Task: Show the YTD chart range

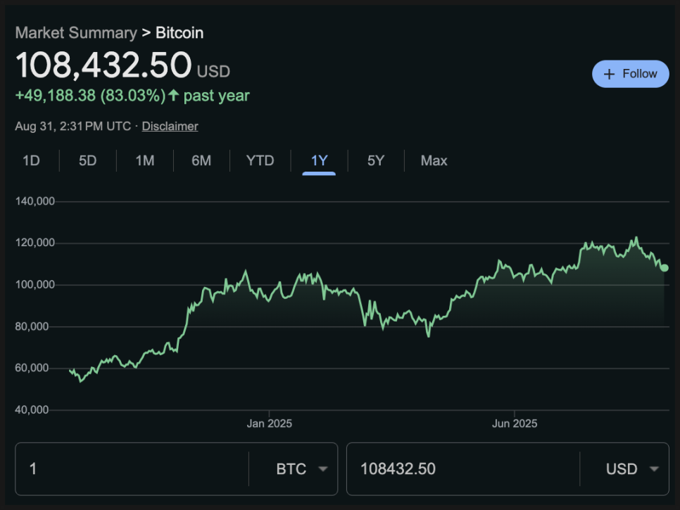Action: tap(260, 161)
